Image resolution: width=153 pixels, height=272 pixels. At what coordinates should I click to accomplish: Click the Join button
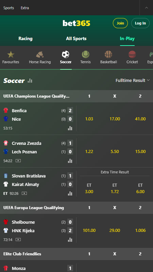tap(120, 23)
